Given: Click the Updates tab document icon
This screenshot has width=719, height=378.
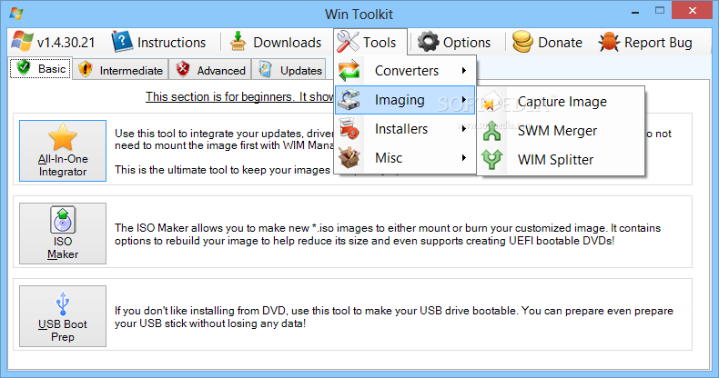Looking at the screenshot, I should click(x=265, y=70).
